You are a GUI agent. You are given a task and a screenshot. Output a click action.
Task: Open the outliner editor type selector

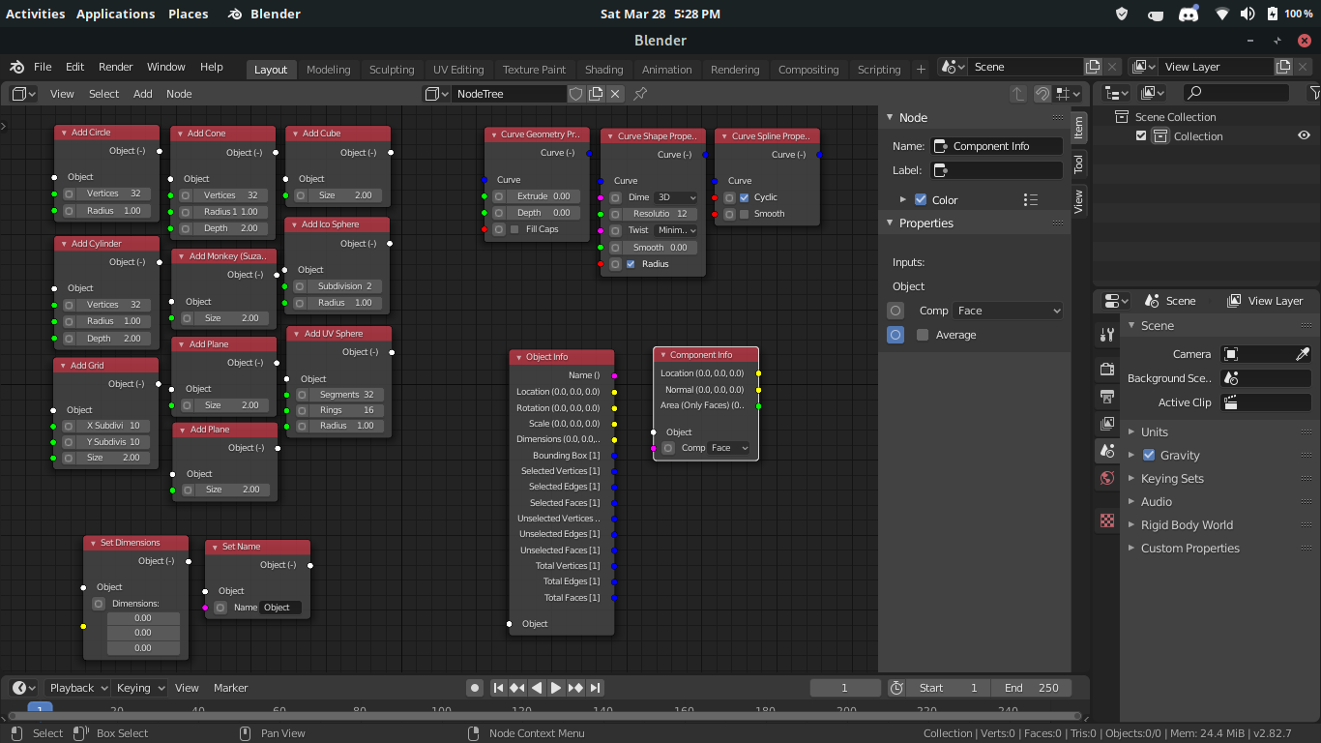[1117, 93]
